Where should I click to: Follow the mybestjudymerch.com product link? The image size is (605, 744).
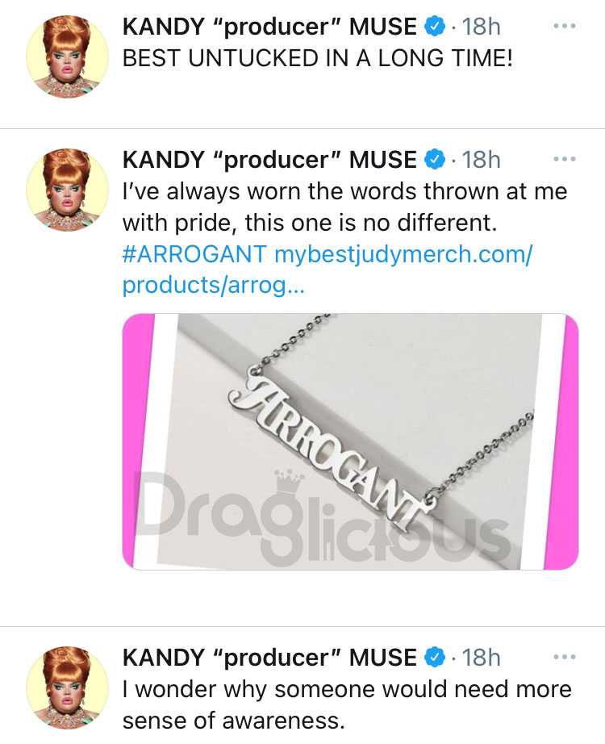click(328, 270)
